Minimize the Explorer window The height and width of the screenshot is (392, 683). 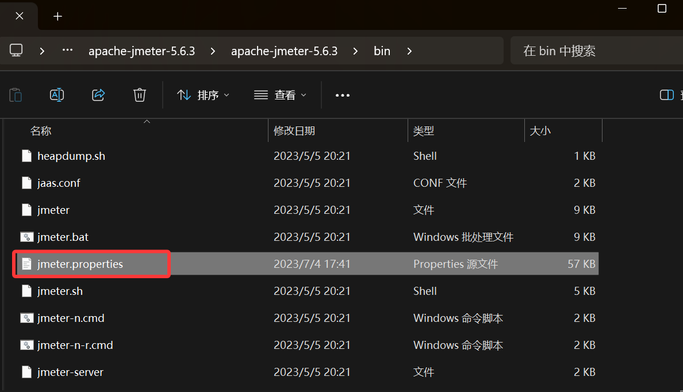(x=623, y=8)
